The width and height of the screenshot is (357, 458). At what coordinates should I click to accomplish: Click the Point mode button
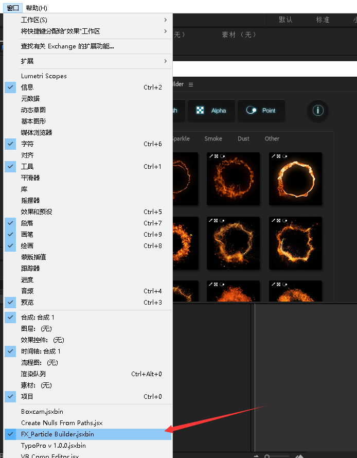tap(261, 111)
